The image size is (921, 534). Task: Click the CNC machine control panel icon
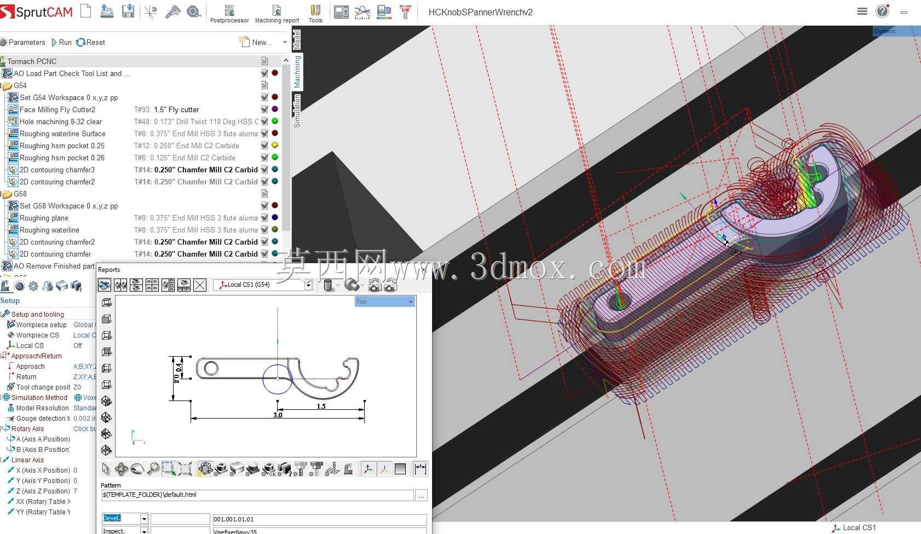point(341,11)
